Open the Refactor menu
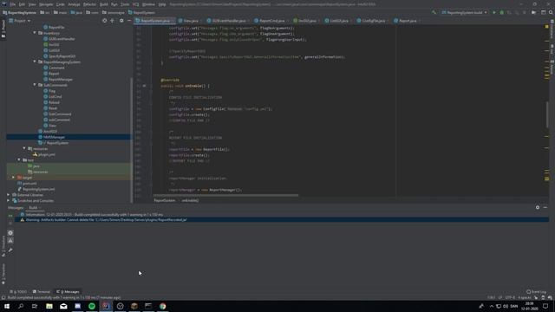Image resolution: width=555 pixels, height=312 pixels. (x=89, y=4)
